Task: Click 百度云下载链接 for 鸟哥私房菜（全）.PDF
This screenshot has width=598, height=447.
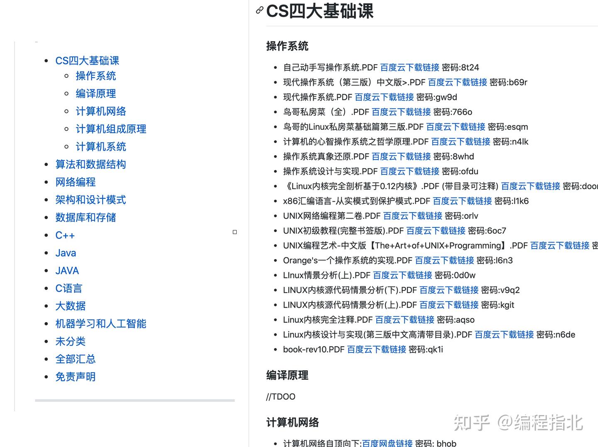Action: tap(401, 112)
